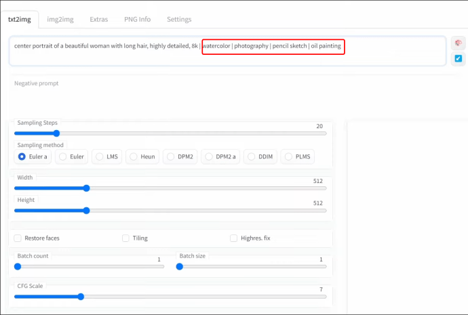Click the artist palette icon button
Viewport: 468px width, 315px height.
point(459,43)
